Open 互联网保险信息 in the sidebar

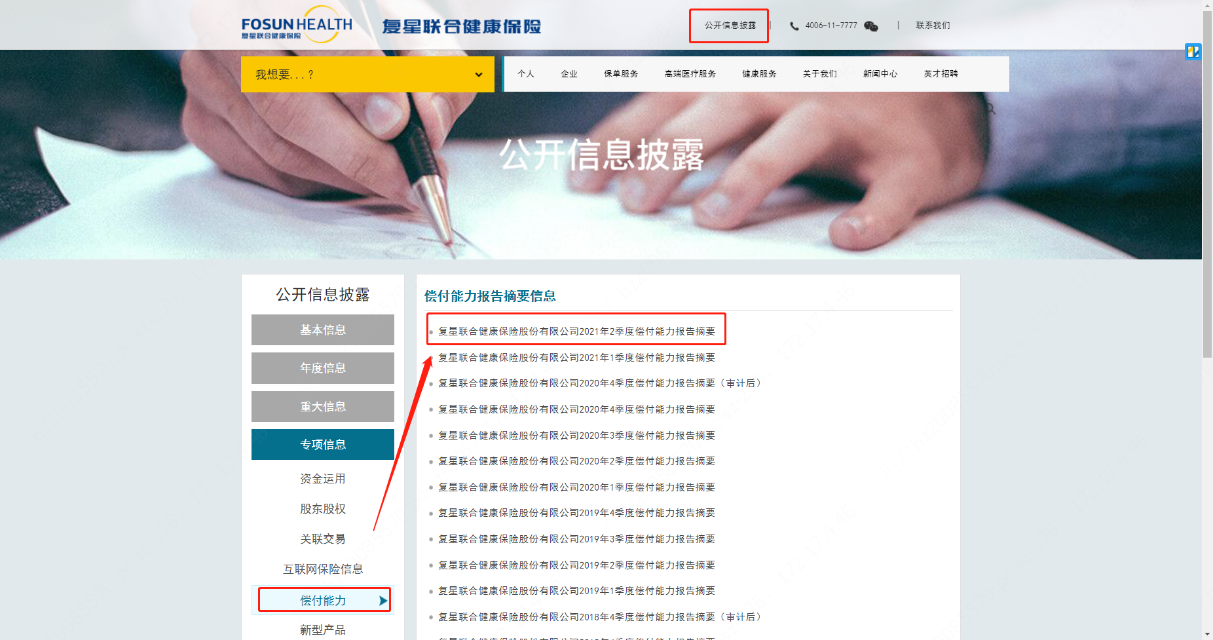tap(323, 569)
